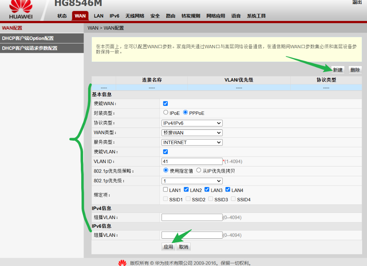Viewport: 367px width, 266px height.
Task: Open DHCP客户端请求参数配置 sidebar item
Action: pos(42,48)
